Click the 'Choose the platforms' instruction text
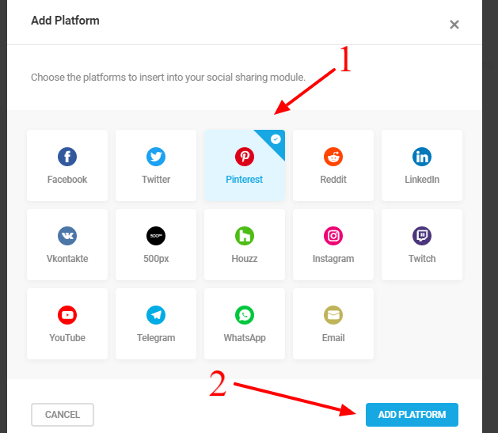 (x=168, y=78)
